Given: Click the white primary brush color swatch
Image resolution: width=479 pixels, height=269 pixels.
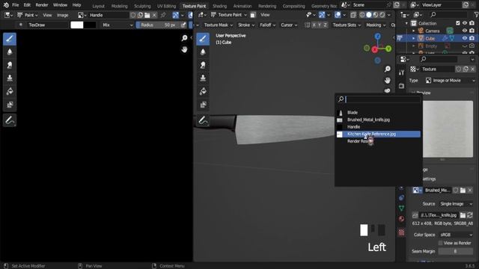Looking at the screenshot, I should [76, 25].
